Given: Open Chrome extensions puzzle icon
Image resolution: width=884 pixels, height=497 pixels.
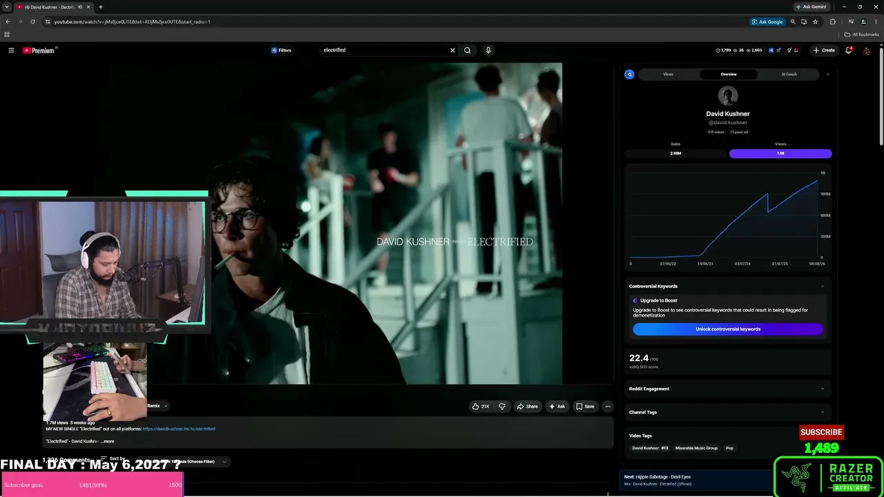Looking at the screenshot, I should (832, 21).
